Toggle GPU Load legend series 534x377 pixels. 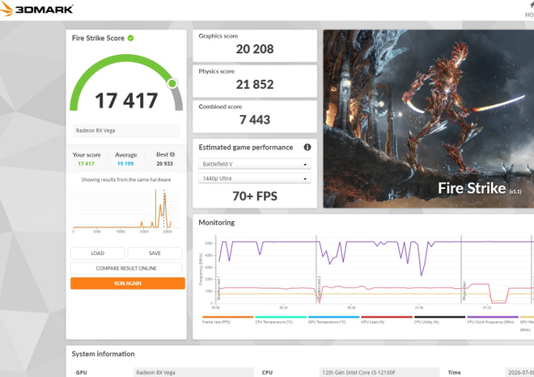(387, 320)
